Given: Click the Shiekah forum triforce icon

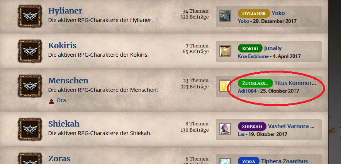Looking at the screenshot, I should coord(30,129).
